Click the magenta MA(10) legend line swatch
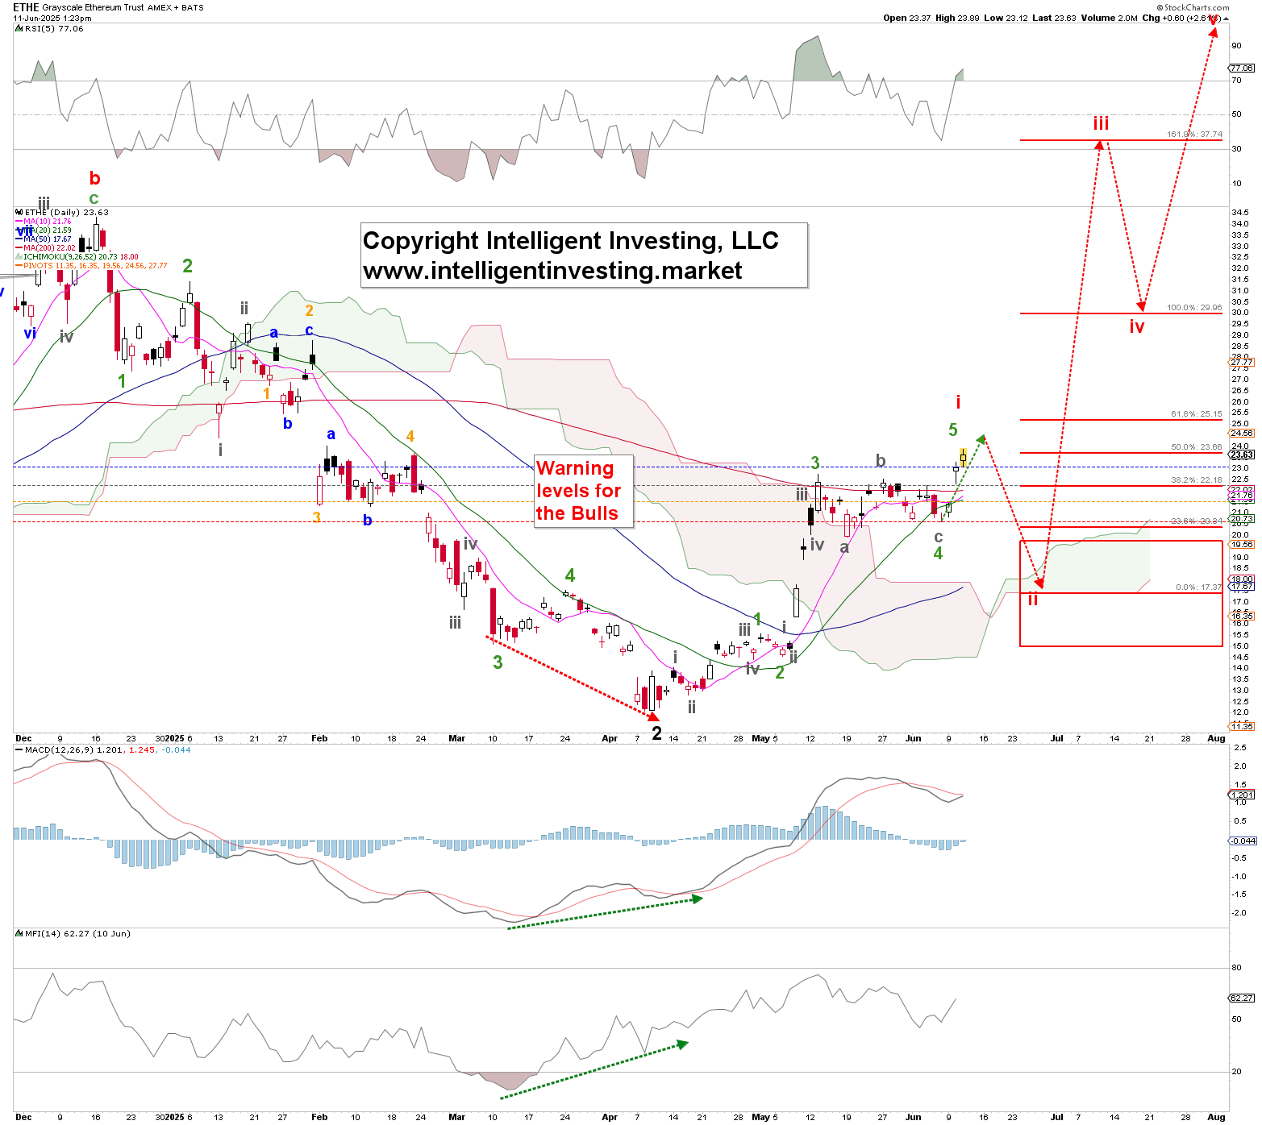The width and height of the screenshot is (1262, 1125). [x=19, y=222]
